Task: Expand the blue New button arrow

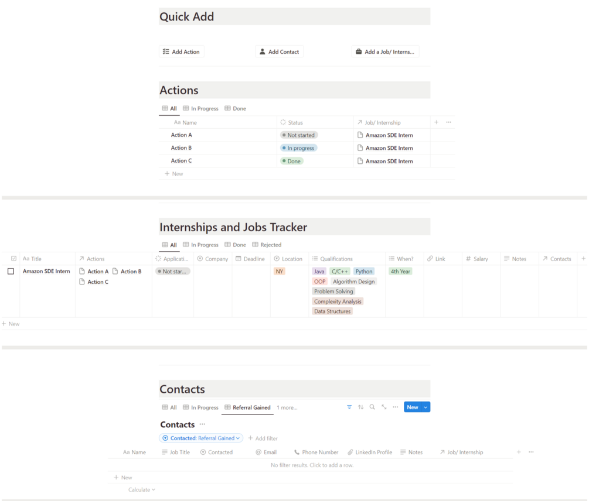Action: 426,407
